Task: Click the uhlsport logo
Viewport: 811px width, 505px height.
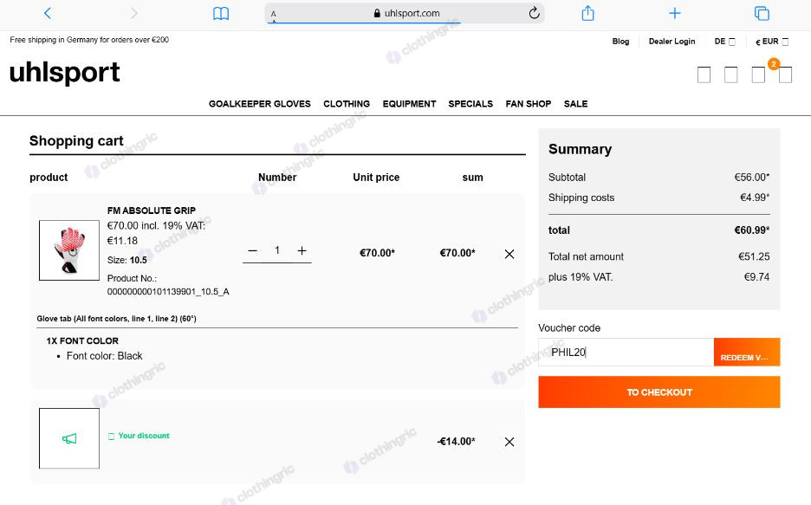Action: [x=65, y=73]
